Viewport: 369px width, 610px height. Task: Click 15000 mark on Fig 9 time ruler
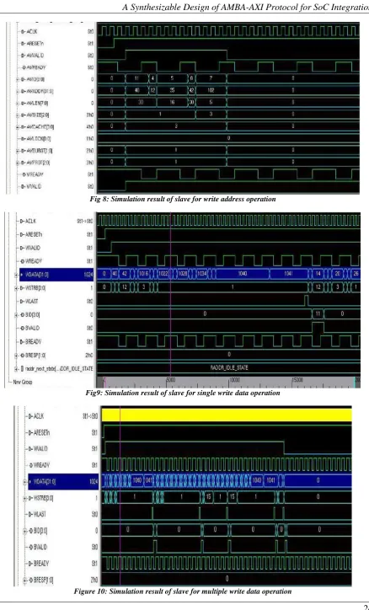click(x=298, y=380)
